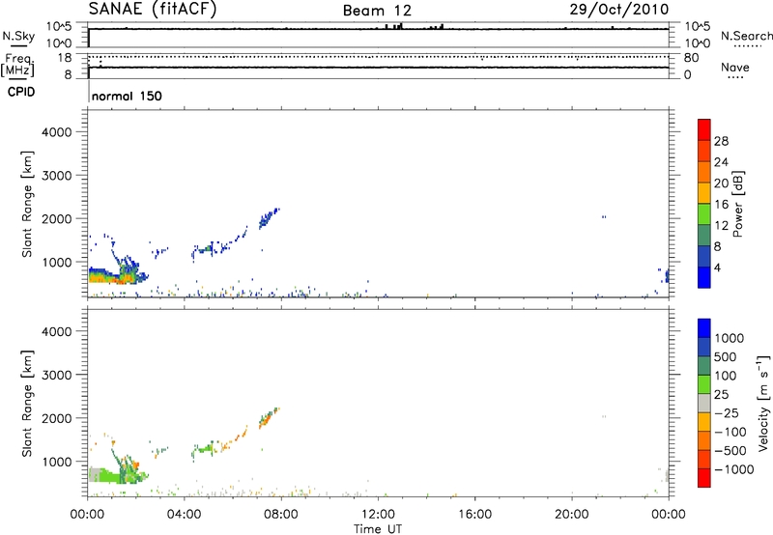Viewport: 773px width, 535px height.
Task: Click the '500' label on the Velocity colorbar
Action: click(x=726, y=357)
